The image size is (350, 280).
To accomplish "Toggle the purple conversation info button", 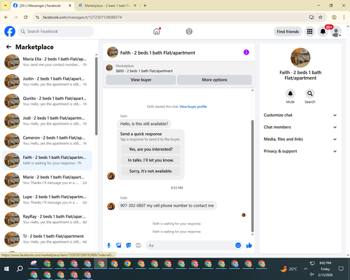I will pyautogui.click(x=246, y=52).
